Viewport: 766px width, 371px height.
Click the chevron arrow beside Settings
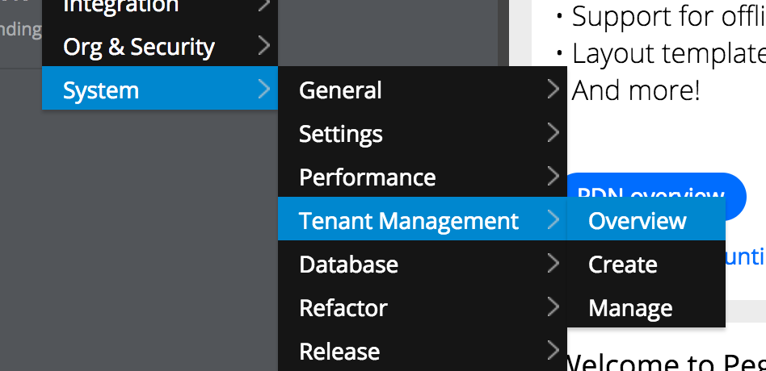pos(553,132)
